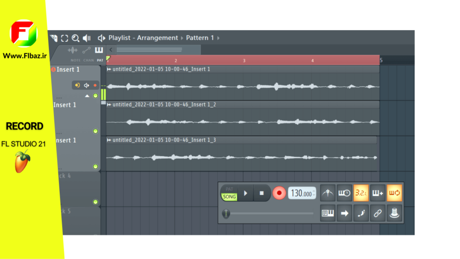Select the Insert 1_2 audio clip waveform
The image size is (460, 259).
click(243, 122)
